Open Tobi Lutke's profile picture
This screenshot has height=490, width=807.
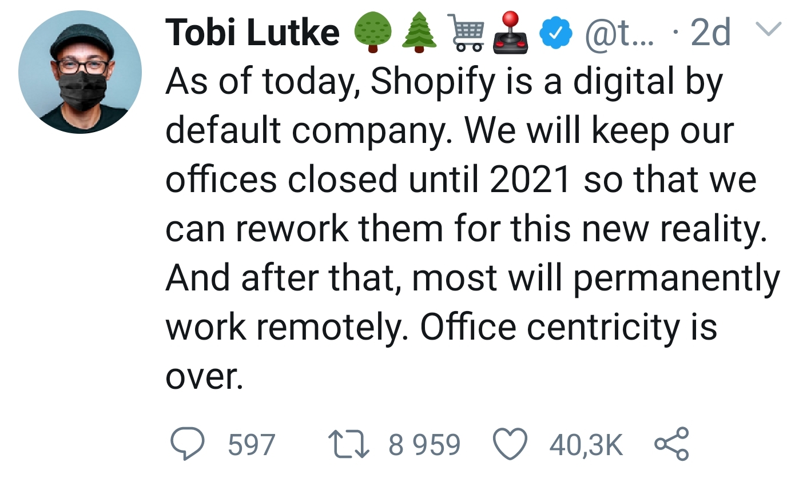(x=80, y=73)
